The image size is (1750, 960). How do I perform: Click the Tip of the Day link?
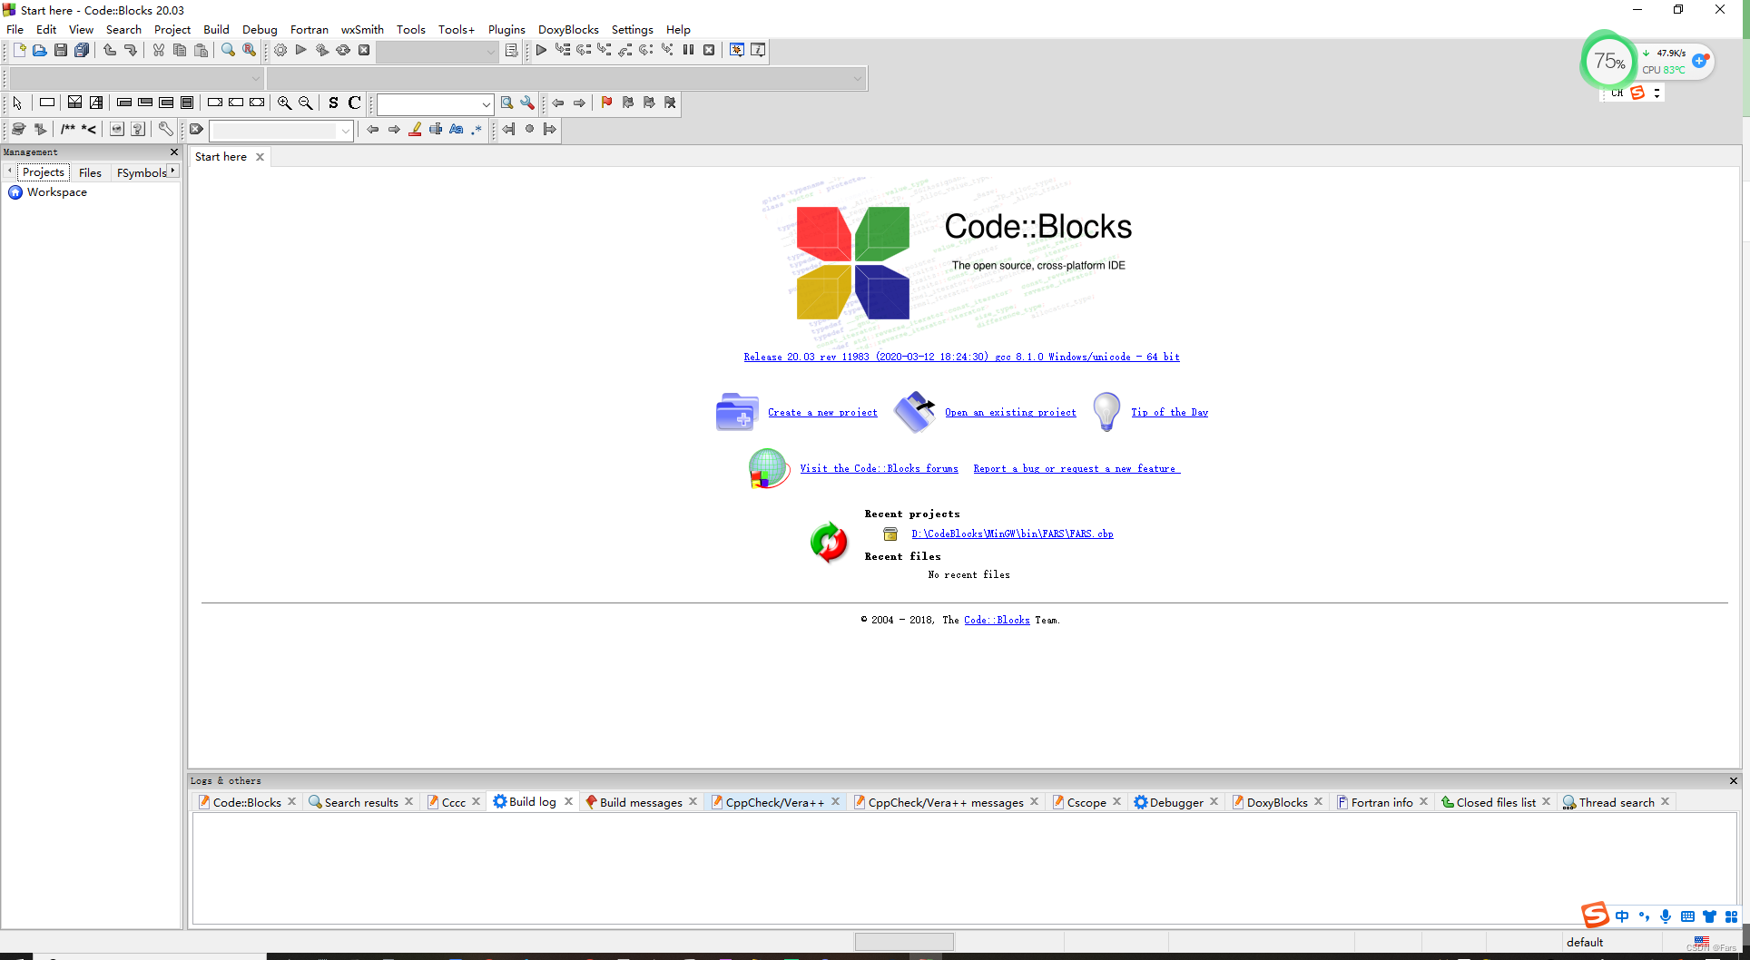coord(1169,413)
